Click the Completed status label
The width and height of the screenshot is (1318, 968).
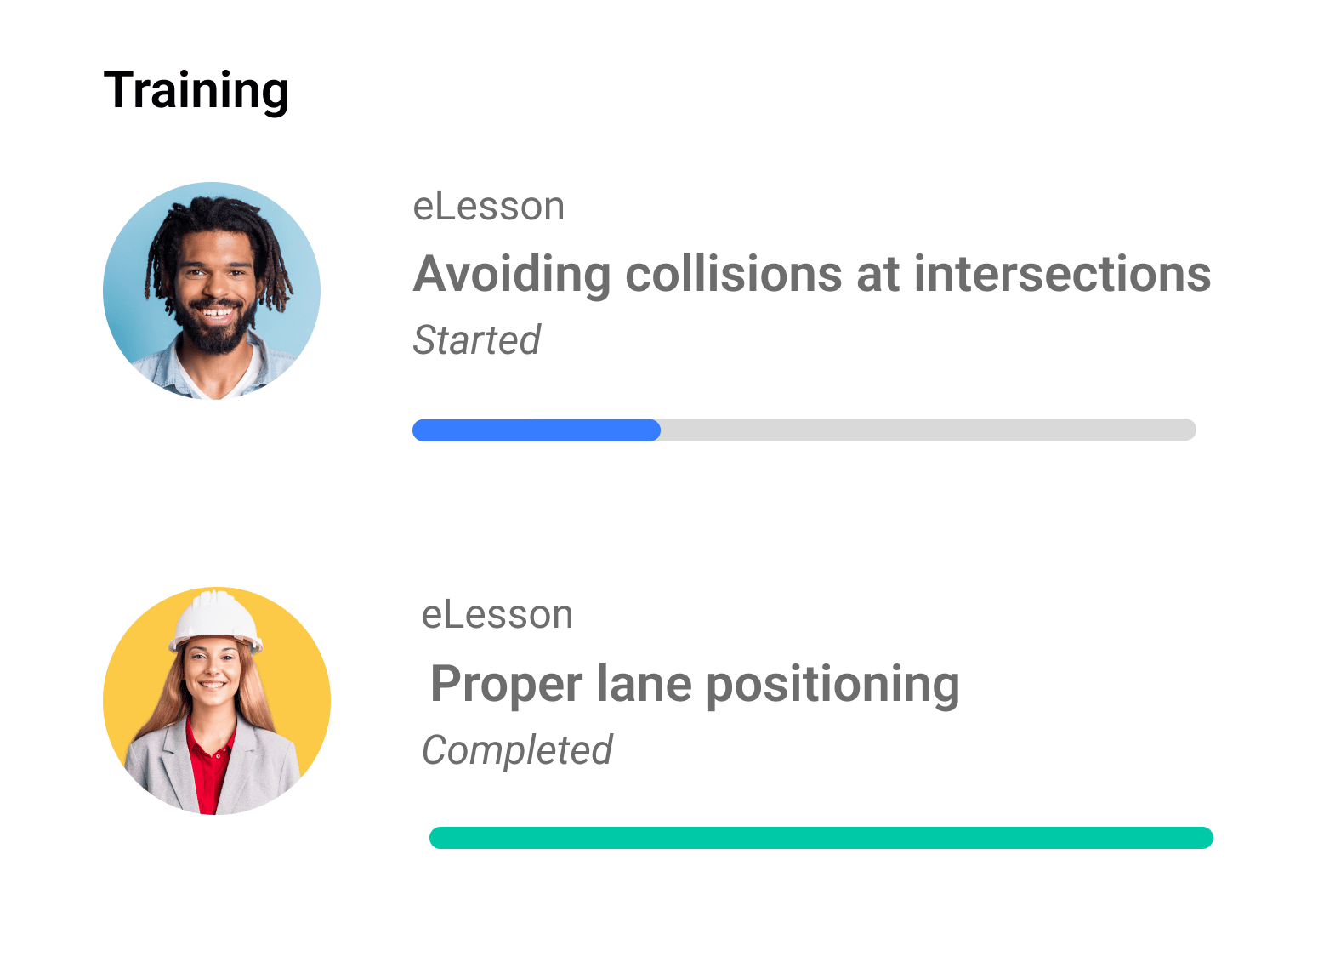coord(517,750)
